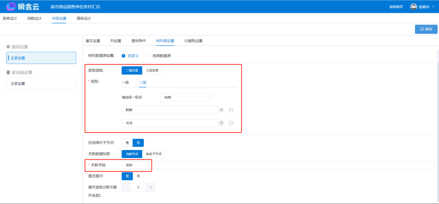The width and height of the screenshot is (439, 204).
Task: Click the 保存 button
Action: [426, 29]
